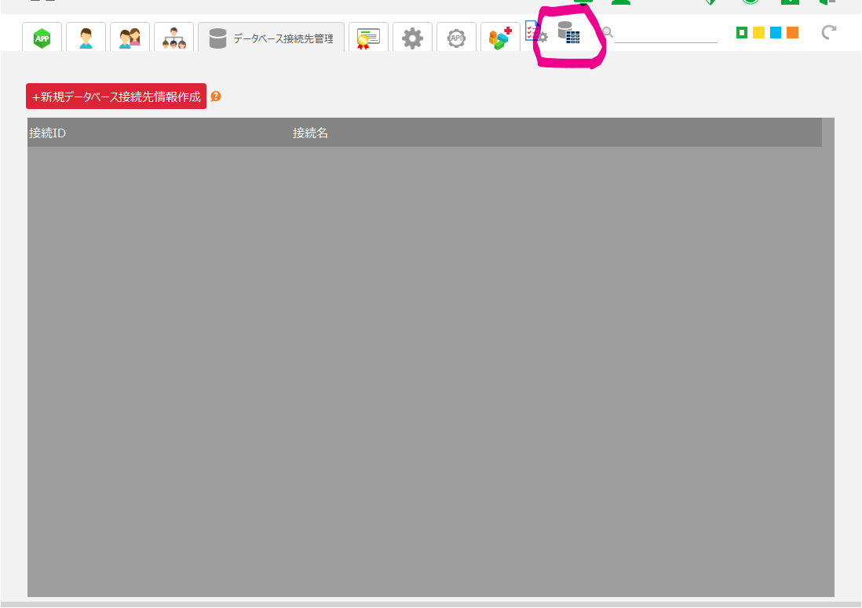This screenshot has width=862, height=608.
Task: Click the orange help question mark icon
Action: tap(216, 96)
